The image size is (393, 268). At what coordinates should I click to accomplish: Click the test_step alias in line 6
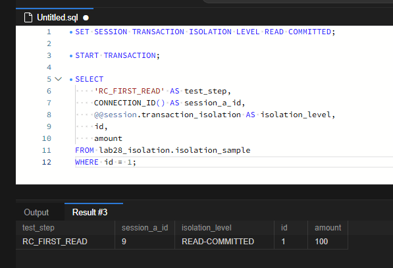(x=205, y=91)
